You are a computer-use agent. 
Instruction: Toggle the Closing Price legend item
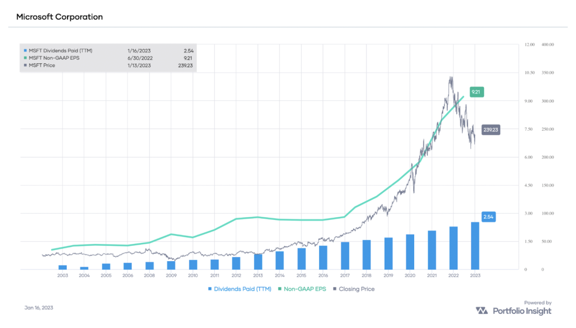tap(353, 289)
